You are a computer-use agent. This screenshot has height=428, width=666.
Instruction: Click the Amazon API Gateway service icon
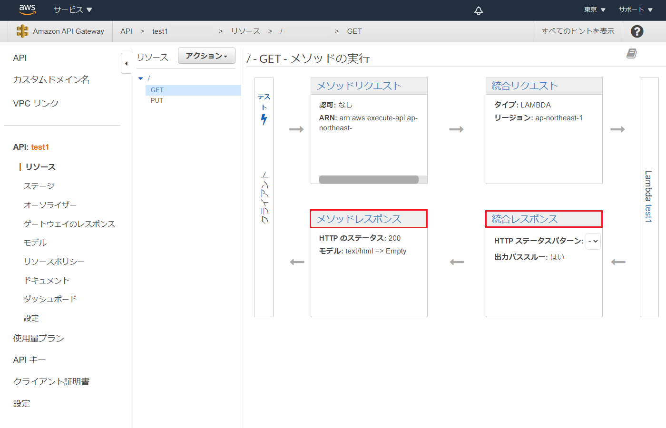22,31
